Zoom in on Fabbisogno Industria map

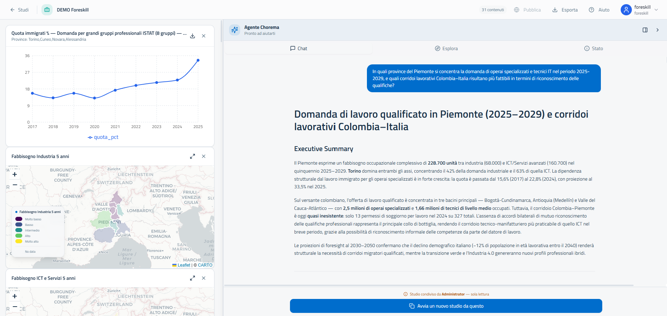pos(15,174)
